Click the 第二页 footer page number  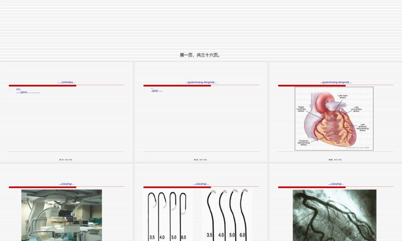[66, 159]
